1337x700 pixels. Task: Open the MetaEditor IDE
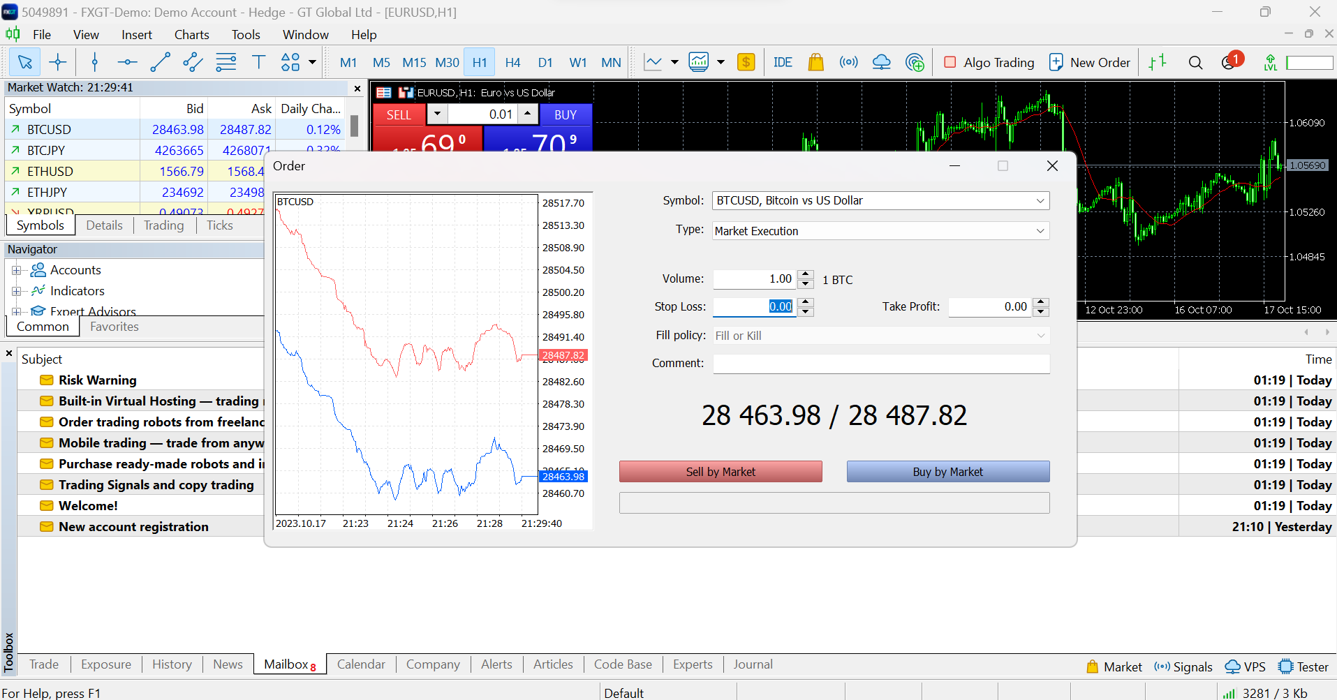782,63
